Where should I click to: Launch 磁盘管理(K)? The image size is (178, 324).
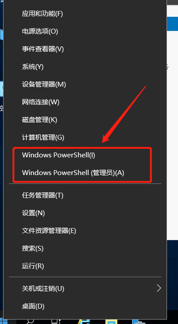85,120
